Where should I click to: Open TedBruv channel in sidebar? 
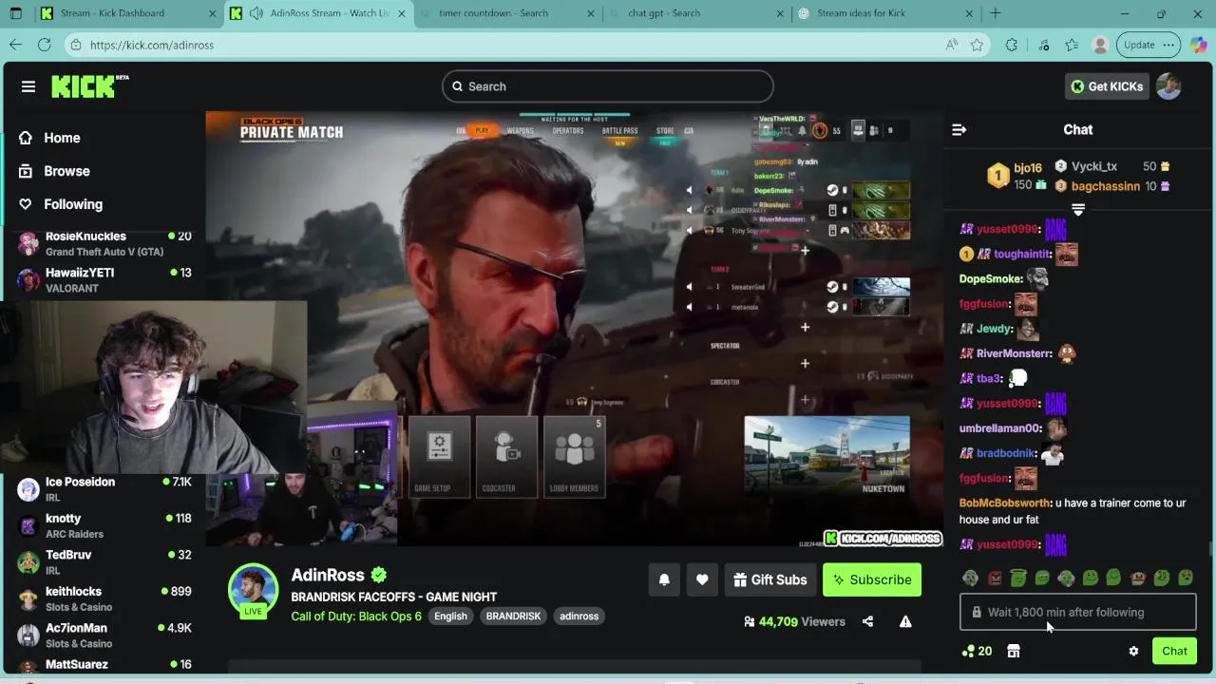click(104, 562)
